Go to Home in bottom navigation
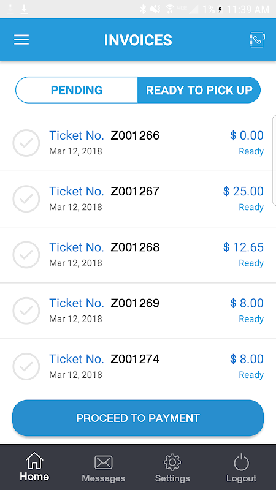Image resolution: width=276 pixels, height=490 pixels. tap(34, 467)
